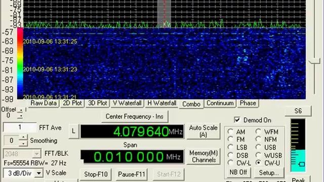Open the Phase tab
The height and width of the screenshot is (182, 324).
click(x=248, y=103)
